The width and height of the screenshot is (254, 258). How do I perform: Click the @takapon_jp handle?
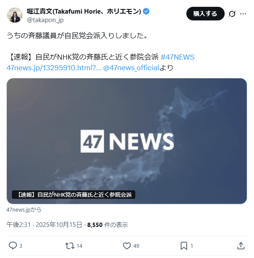point(45,20)
